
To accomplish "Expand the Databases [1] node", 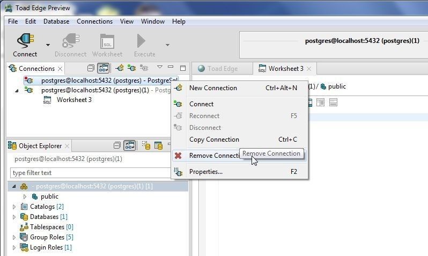I will pos(14,217).
